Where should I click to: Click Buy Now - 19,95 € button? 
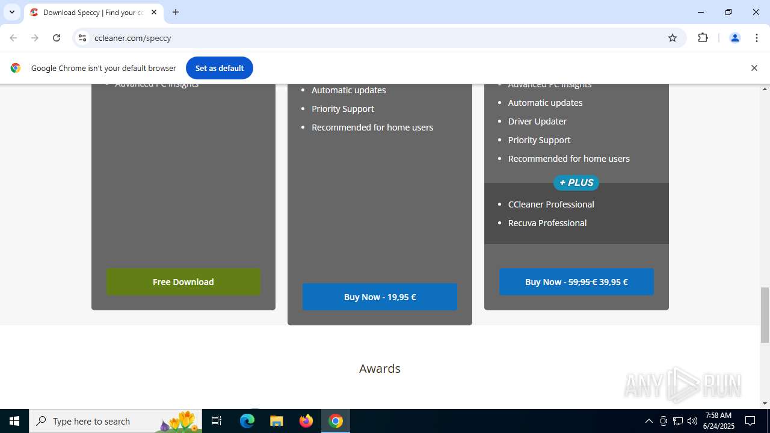point(380,297)
